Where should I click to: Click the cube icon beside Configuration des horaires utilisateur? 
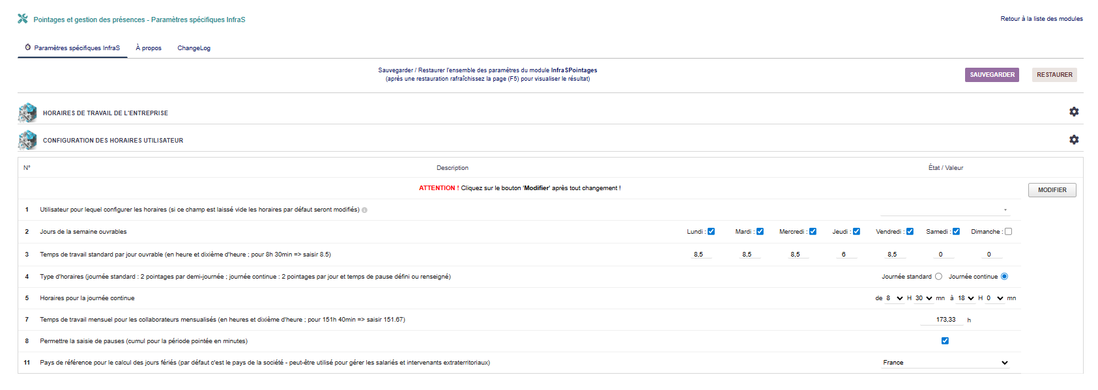point(27,140)
